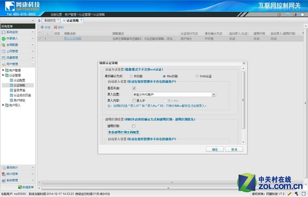The height and width of the screenshot is (197, 308).
Task: Click the 流量管理 section icon
Action: pos(3,58)
